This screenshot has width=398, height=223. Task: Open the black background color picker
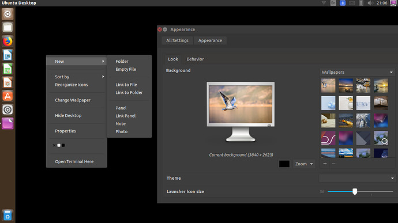click(284, 164)
